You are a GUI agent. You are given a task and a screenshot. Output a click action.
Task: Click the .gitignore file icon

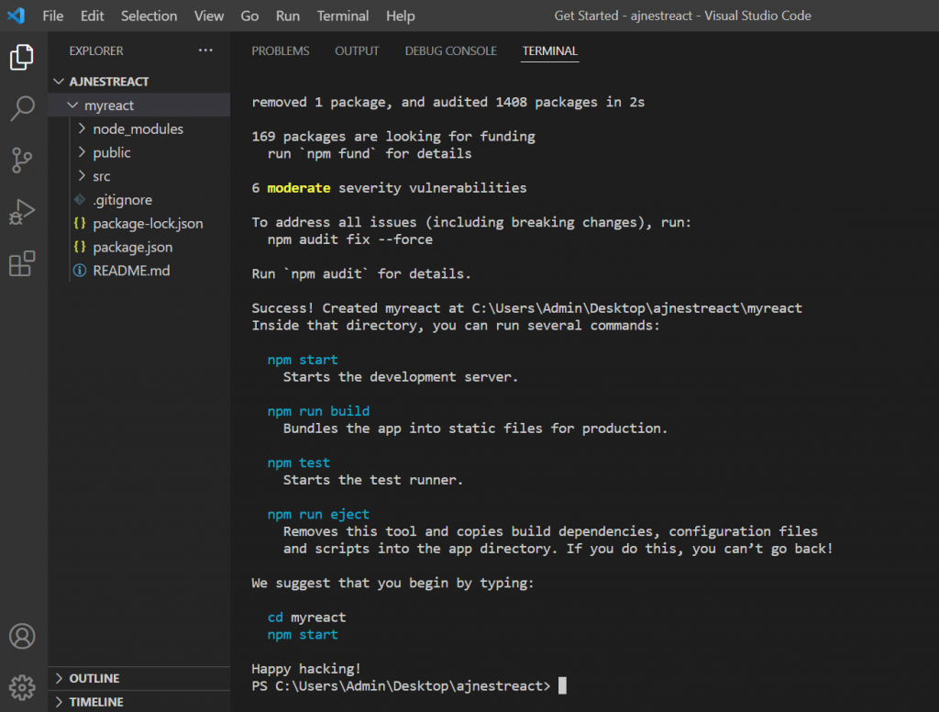[x=80, y=200]
